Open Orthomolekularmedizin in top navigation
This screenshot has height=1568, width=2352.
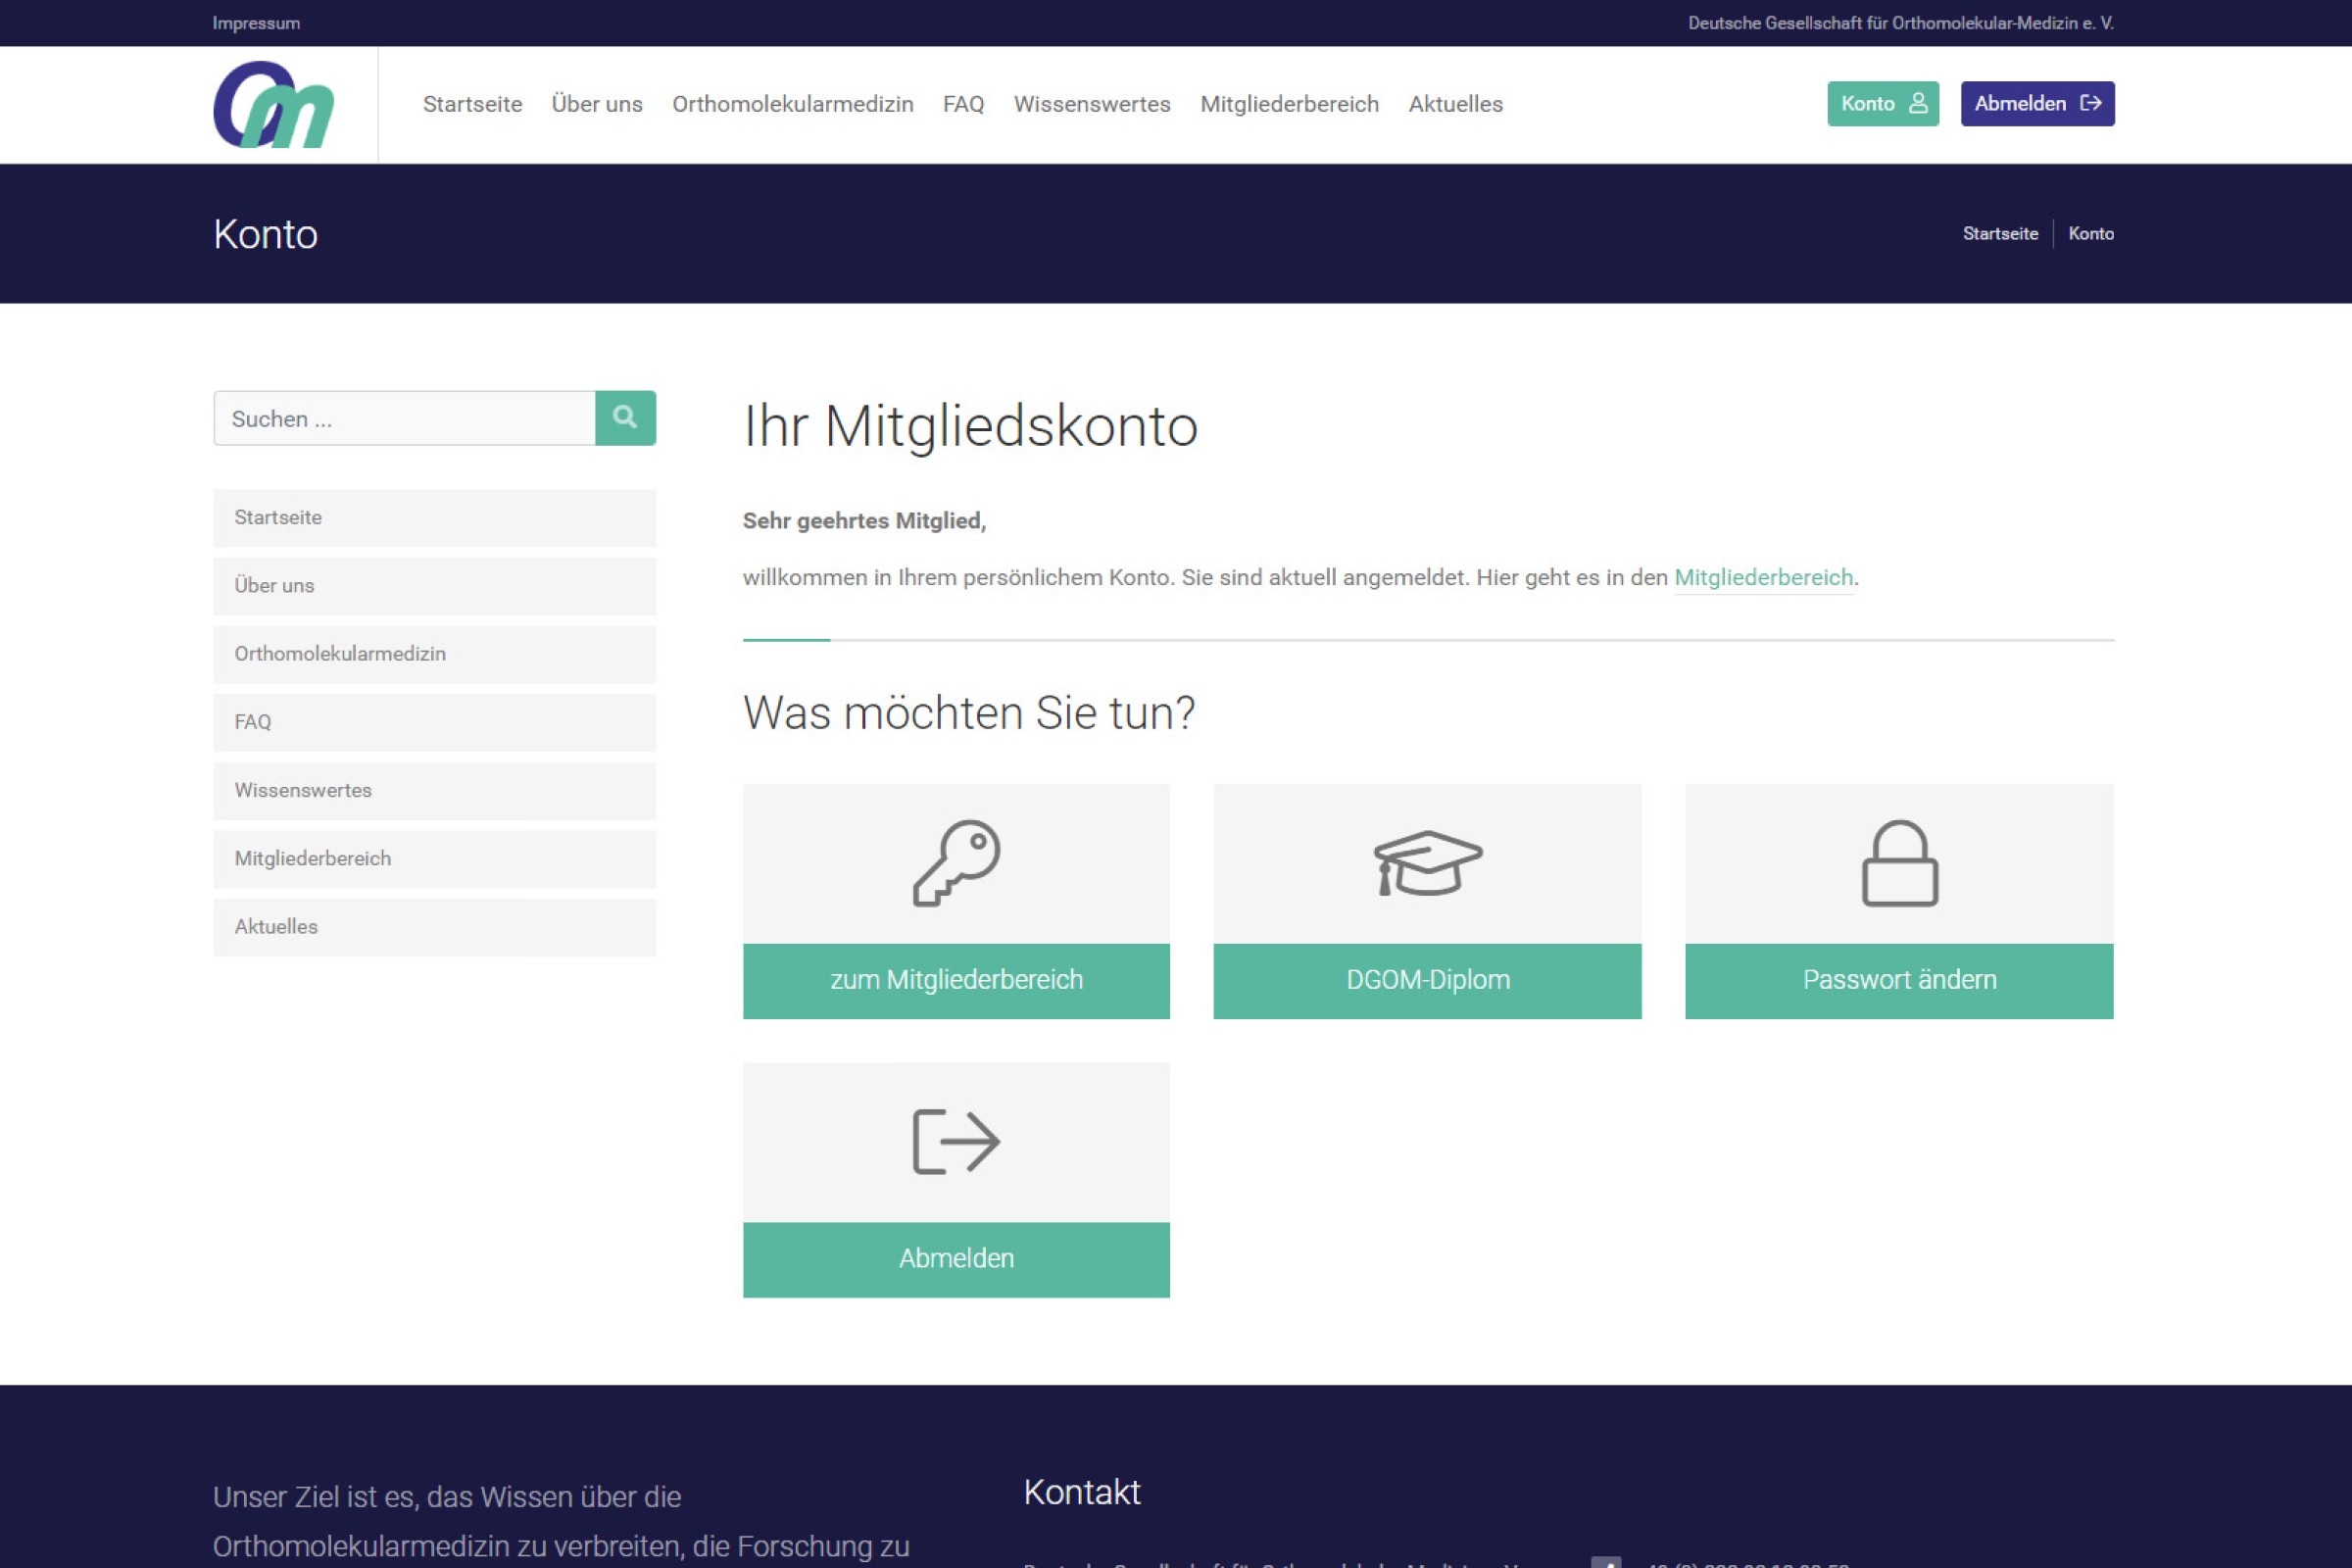(792, 104)
